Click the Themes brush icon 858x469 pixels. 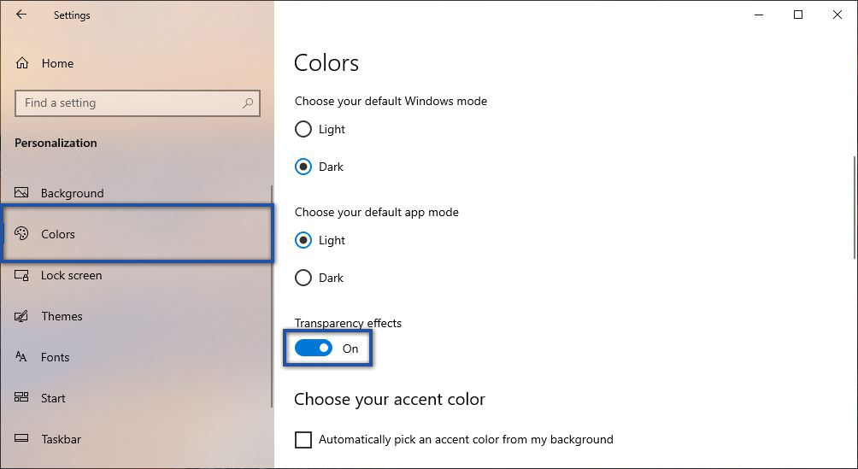click(x=22, y=316)
